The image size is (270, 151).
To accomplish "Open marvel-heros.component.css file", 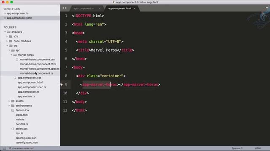I will 38,60.
